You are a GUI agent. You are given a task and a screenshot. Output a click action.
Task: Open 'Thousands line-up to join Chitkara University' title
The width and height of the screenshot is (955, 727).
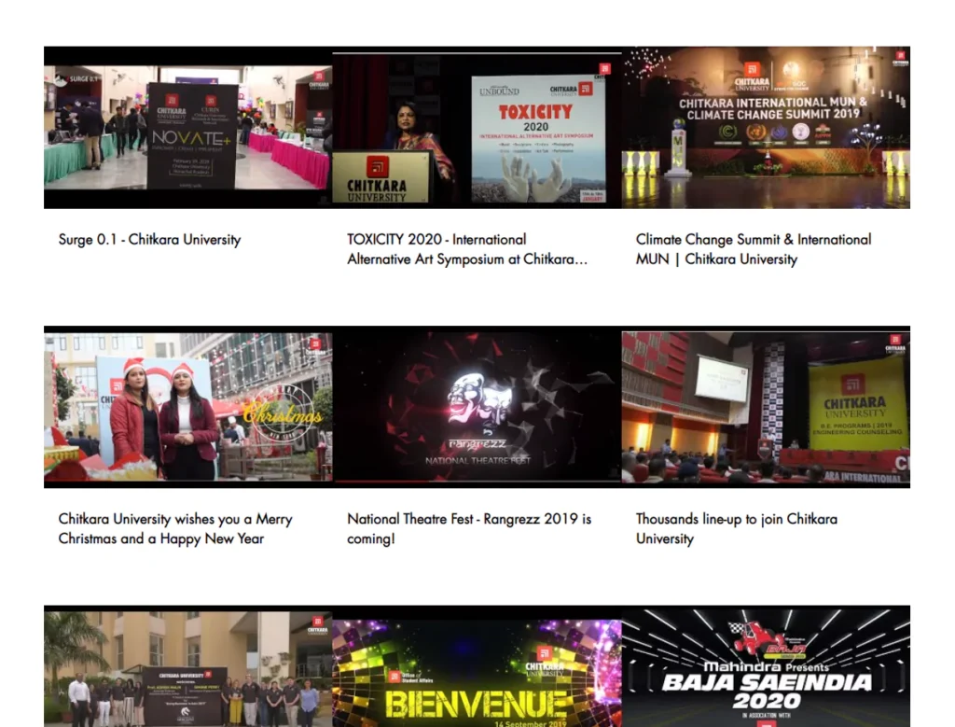737,529
